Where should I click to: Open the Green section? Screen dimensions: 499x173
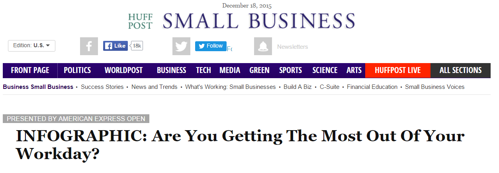click(x=260, y=70)
